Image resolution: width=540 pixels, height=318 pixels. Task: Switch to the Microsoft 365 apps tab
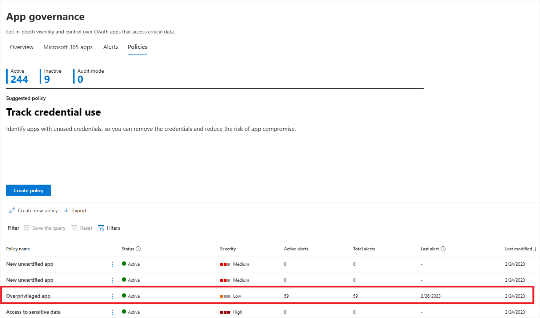(x=68, y=47)
